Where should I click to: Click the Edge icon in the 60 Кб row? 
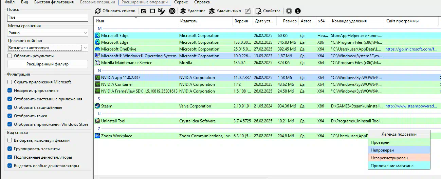(97, 35)
